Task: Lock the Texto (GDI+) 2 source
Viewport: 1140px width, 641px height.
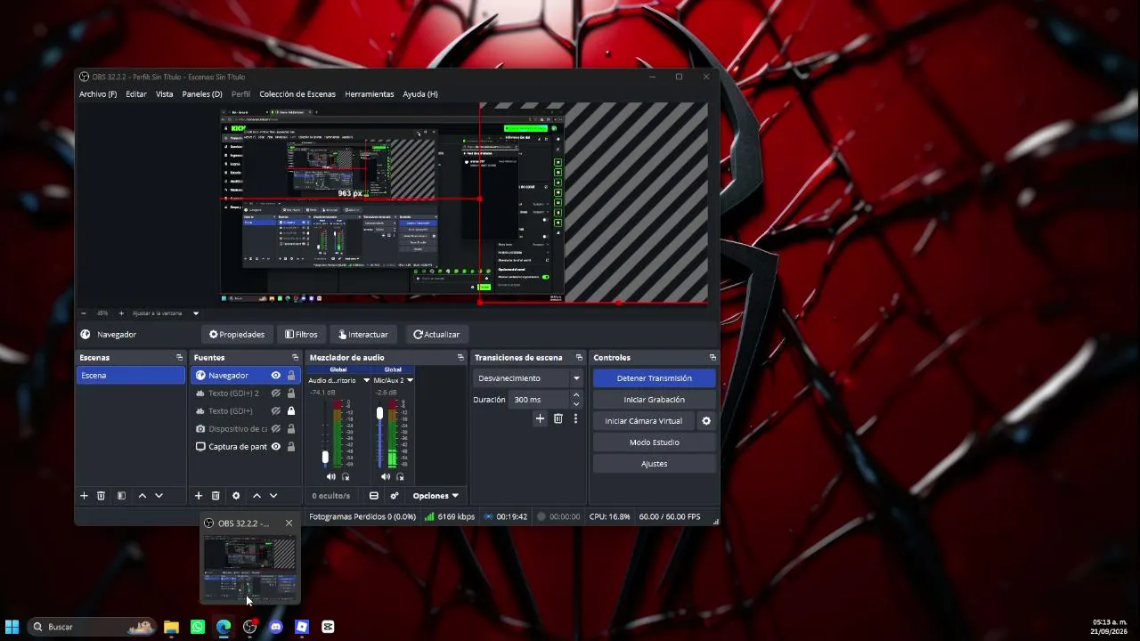Action: coord(290,394)
